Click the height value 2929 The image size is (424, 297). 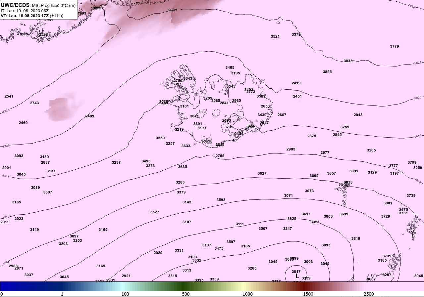(158, 253)
